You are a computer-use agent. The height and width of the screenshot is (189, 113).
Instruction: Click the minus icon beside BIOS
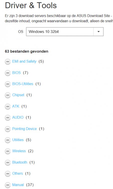pos(7,73)
